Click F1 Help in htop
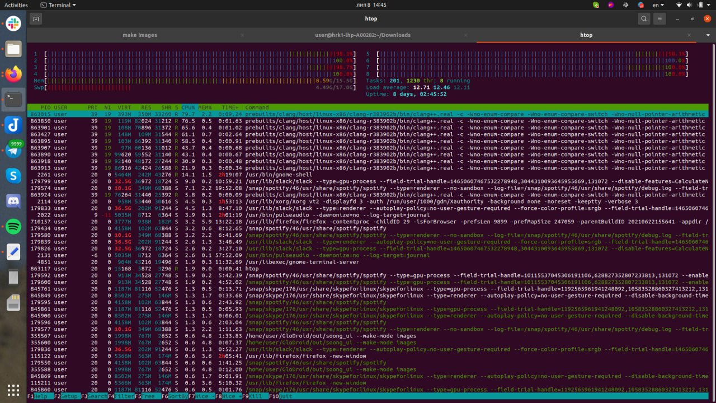The height and width of the screenshot is (403, 716). (41, 396)
